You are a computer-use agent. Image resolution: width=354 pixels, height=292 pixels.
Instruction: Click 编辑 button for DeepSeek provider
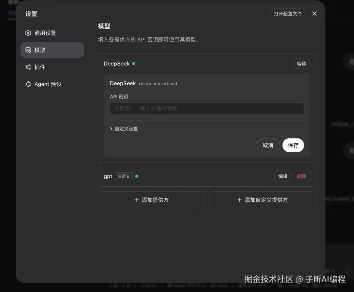[301, 64]
